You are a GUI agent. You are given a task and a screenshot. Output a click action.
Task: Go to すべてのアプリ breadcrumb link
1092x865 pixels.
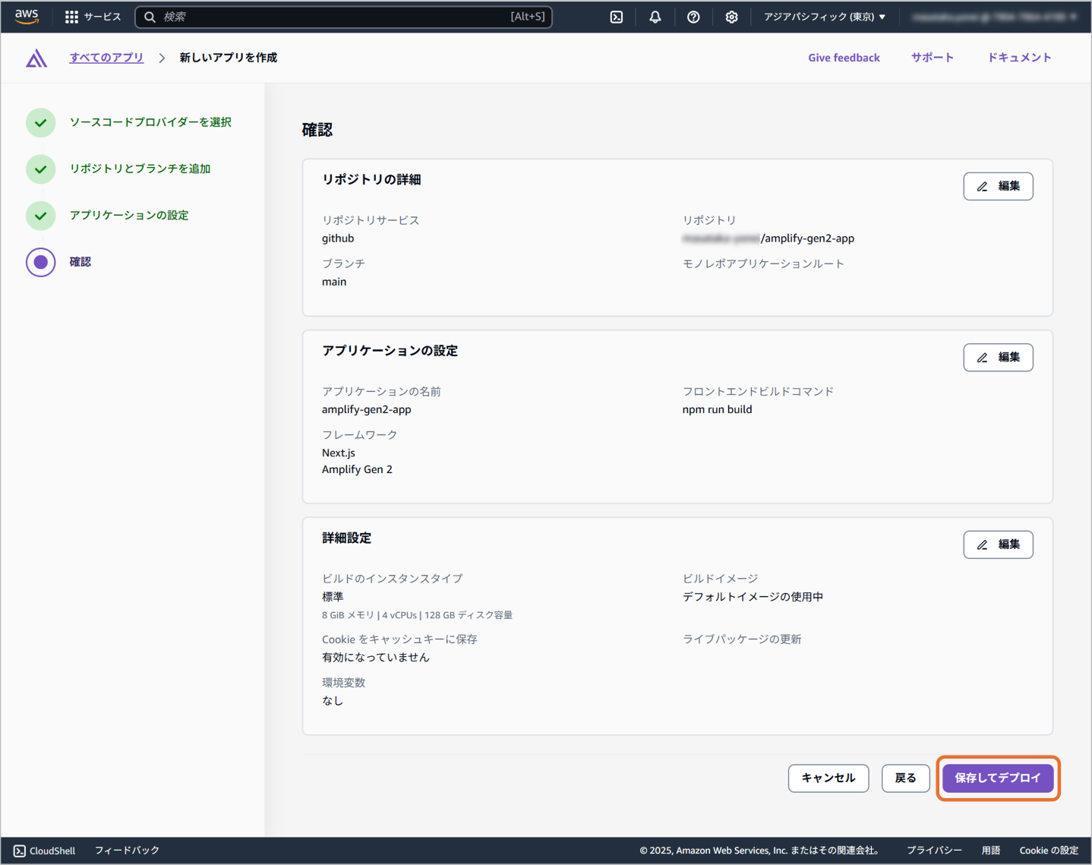[x=106, y=58]
